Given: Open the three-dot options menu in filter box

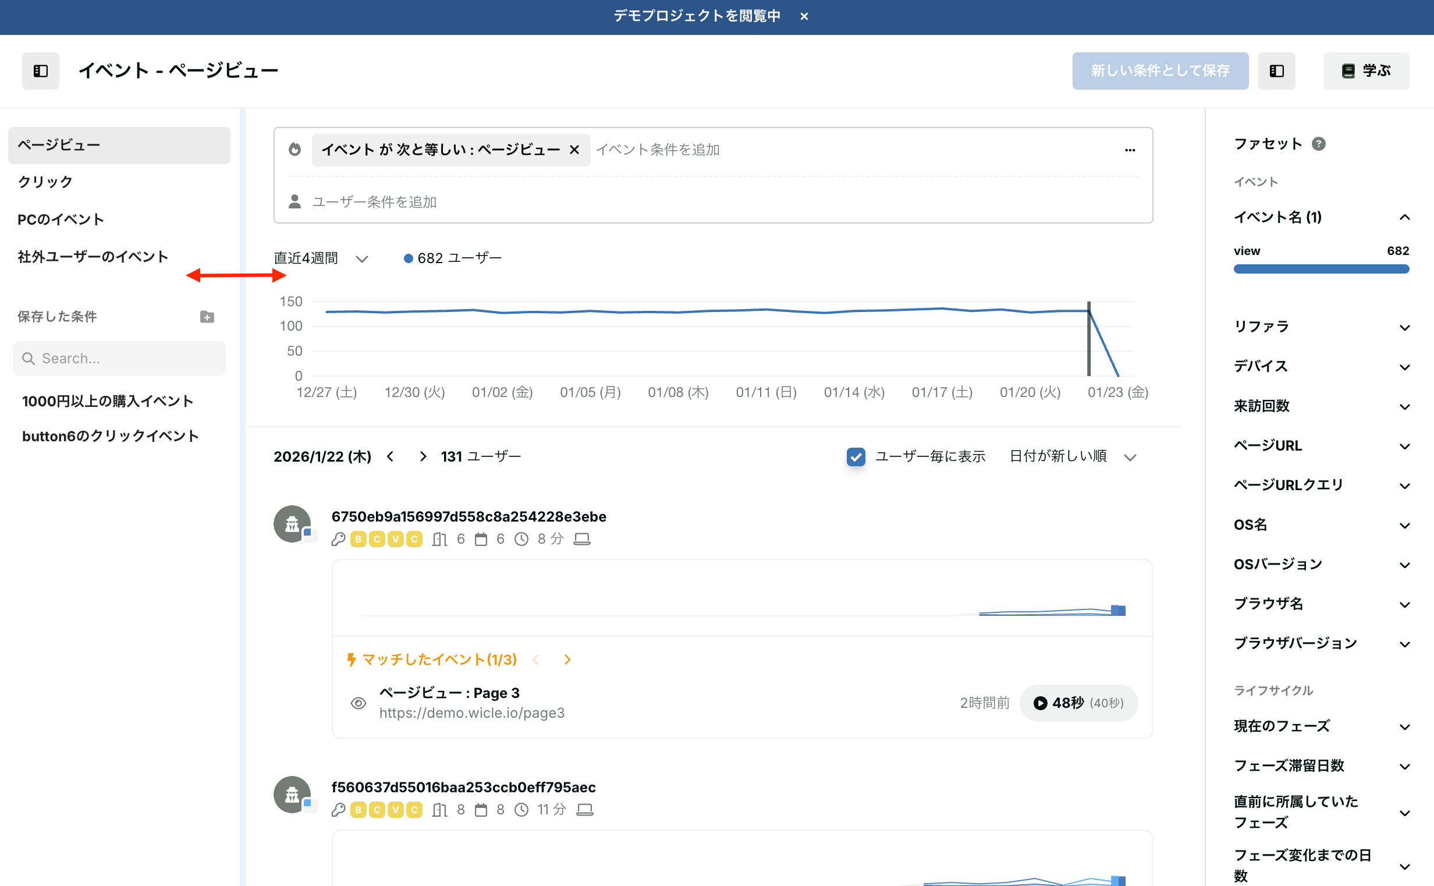Looking at the screenshot, I should click(x=1130, y=150).
